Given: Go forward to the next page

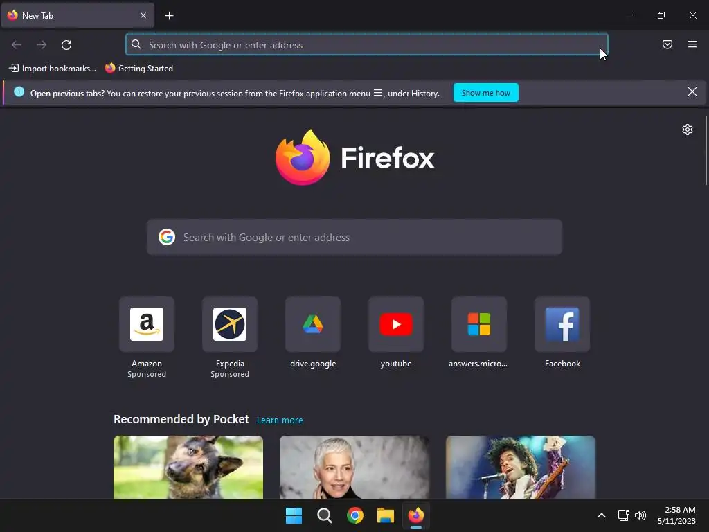Looking at the screenshot, I should (x=42, y=45).
